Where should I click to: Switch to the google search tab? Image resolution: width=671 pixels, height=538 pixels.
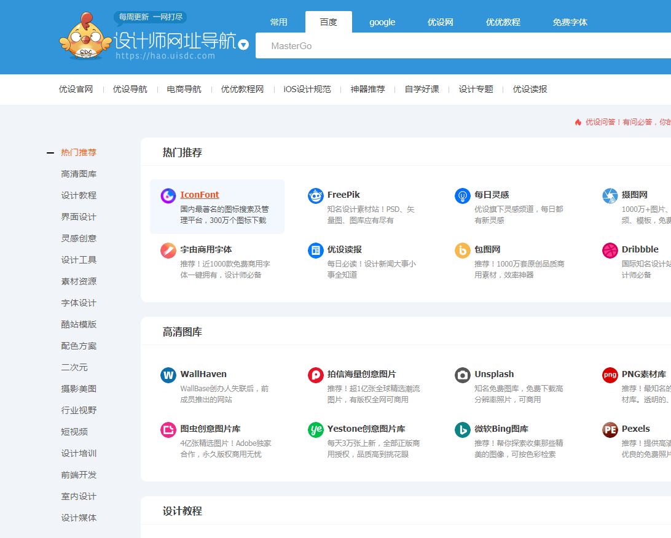point(382,22)
